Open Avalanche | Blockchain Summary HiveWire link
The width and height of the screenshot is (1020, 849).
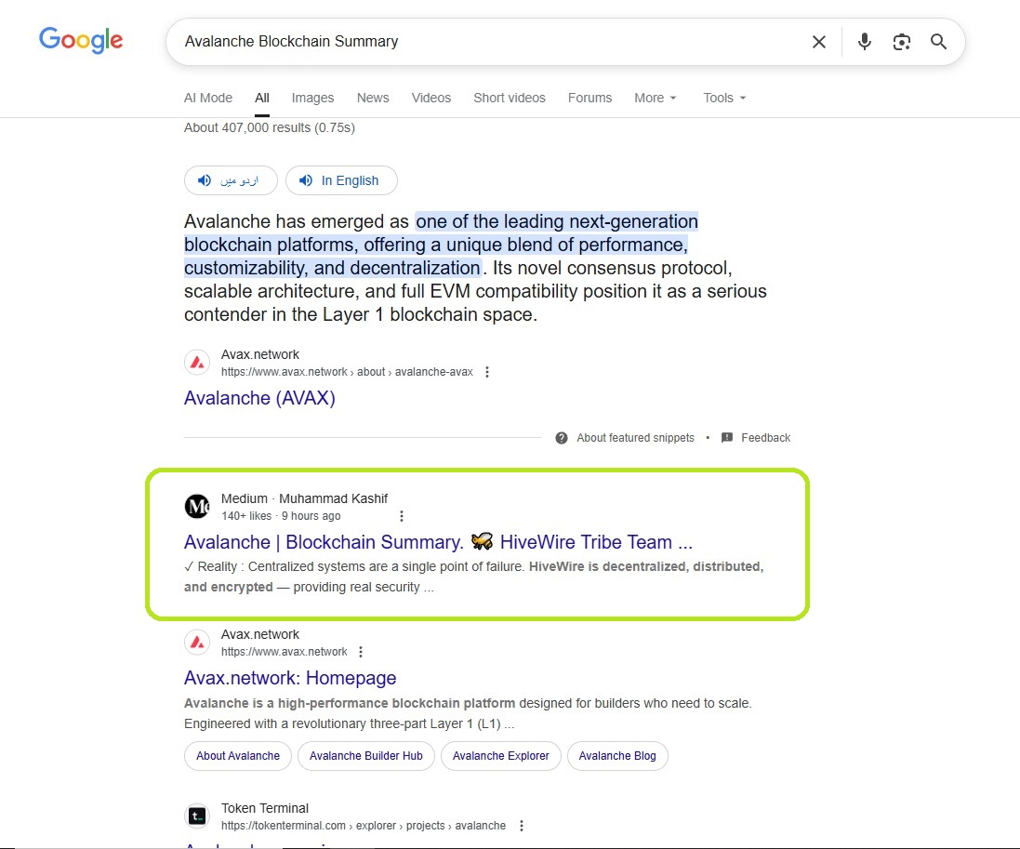[x=439, y=542]
